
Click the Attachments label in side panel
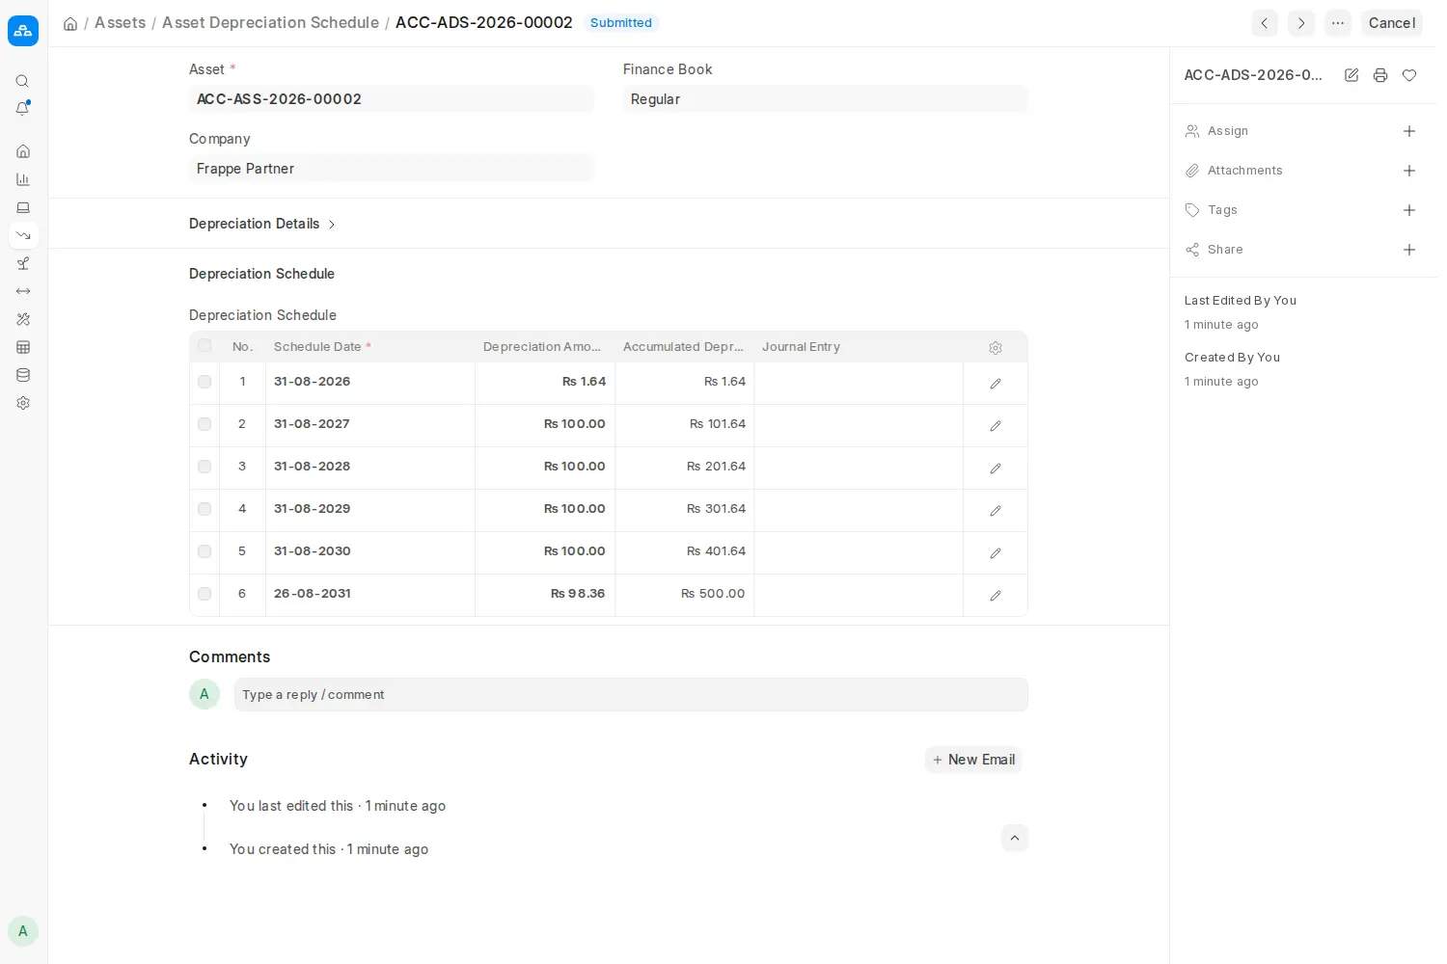click(x=1245, y=171)
